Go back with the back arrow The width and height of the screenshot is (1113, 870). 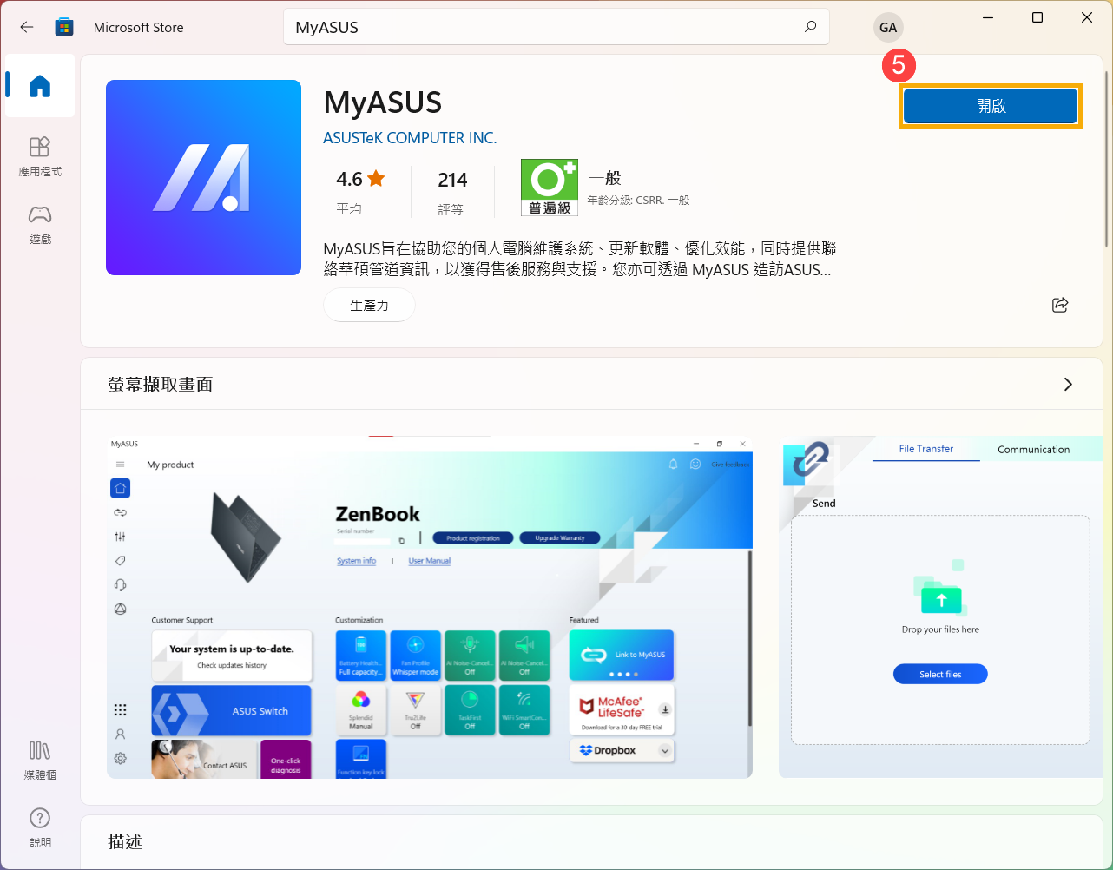27,27
